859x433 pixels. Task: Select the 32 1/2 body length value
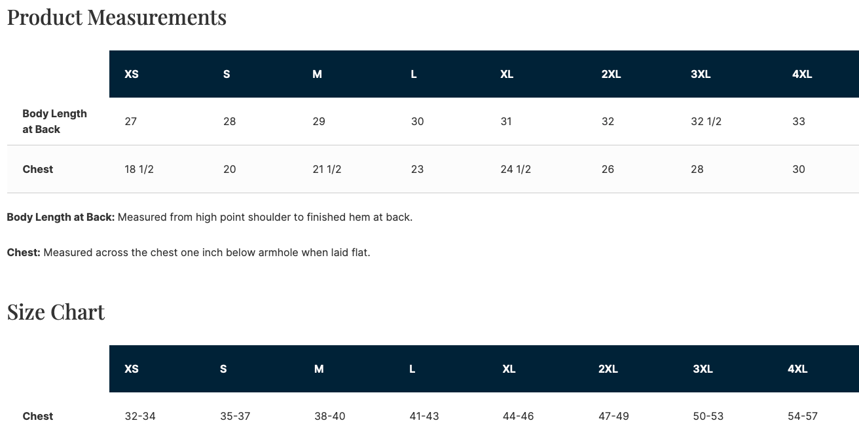click(x=706, y=121)
